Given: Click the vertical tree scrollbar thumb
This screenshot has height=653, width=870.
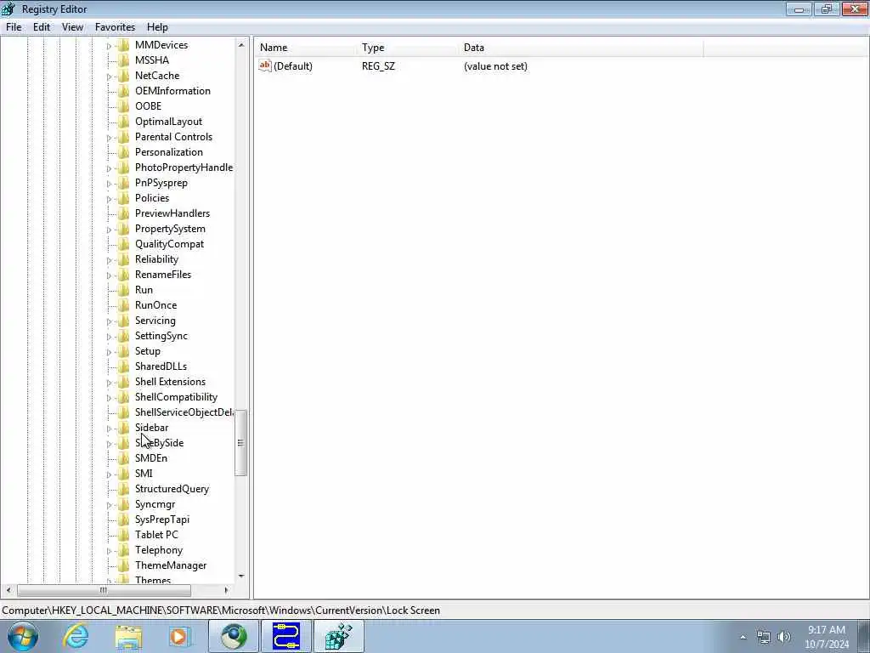Looking at the screenshot, I should click(240, 442).
